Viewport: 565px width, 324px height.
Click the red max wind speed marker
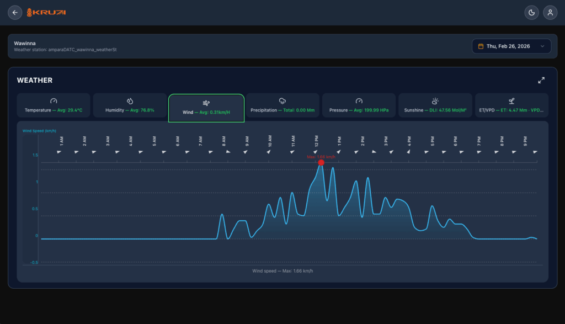321,162
